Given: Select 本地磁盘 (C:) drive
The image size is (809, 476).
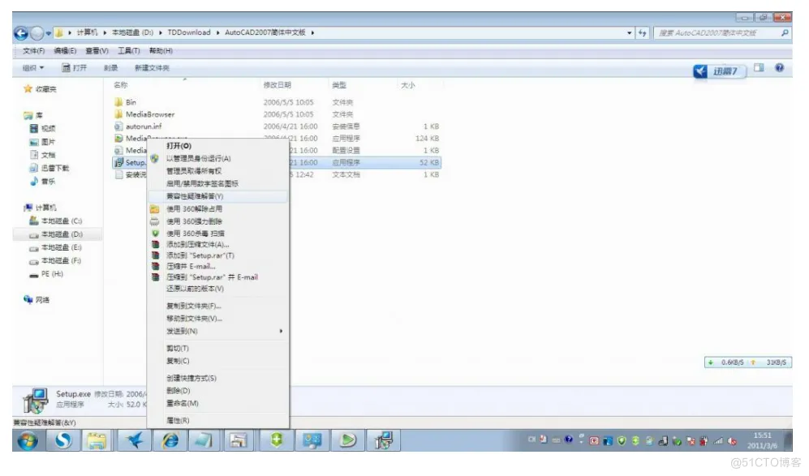Looking at the screenshot, I should click(x=56, y=221).
